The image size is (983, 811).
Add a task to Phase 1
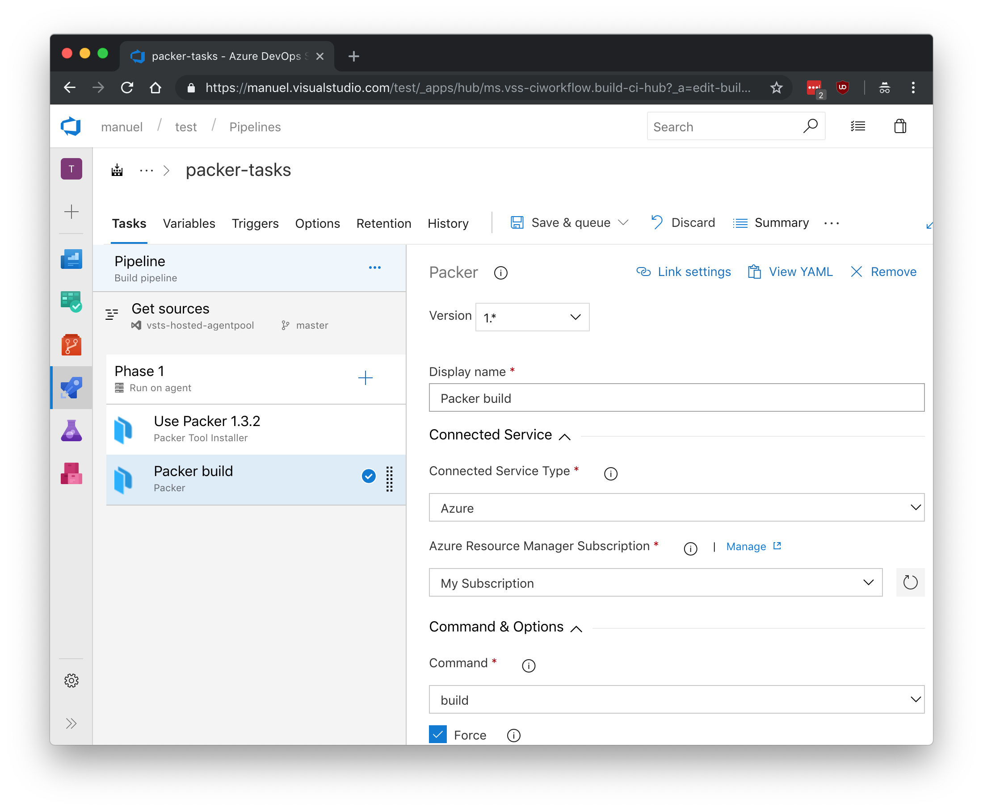click(365, 378)
